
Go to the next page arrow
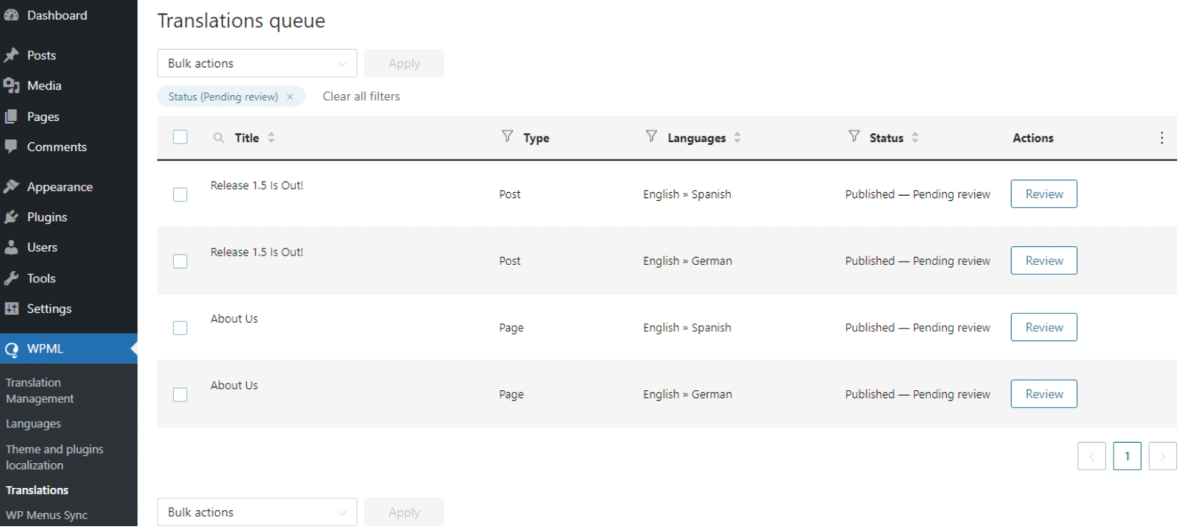point(1162,456)
